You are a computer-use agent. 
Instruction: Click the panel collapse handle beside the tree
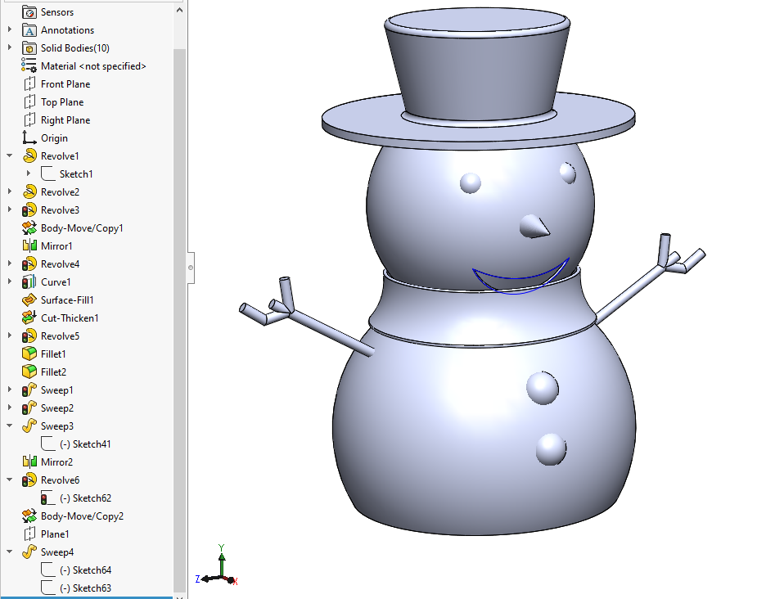pyautogui.click(x=191, y=268)
